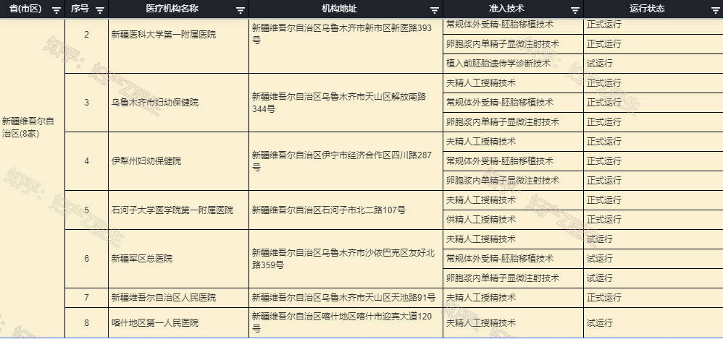
Task: Select address with 解放南路344号
Action: coord(346,103)
